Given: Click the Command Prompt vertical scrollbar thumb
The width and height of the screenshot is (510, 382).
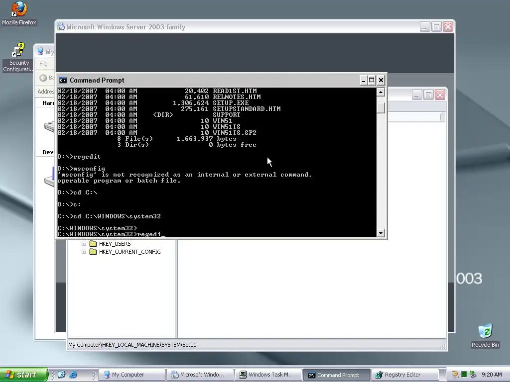Looking at the screenshot, I should [x=381, y=107].
